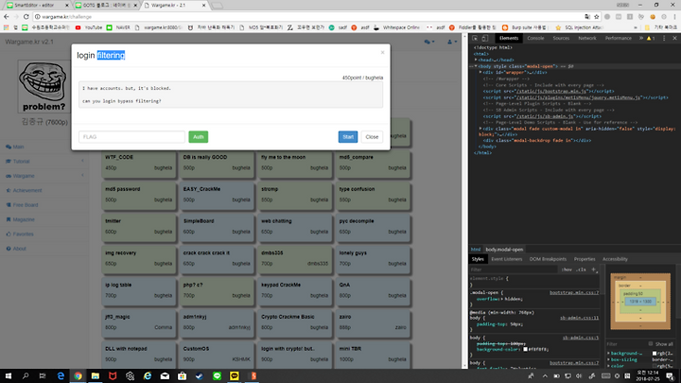This screenshot has width=681, height=383.
Task: Open LINE messenger from taskbar
Action: coord(217,376)
